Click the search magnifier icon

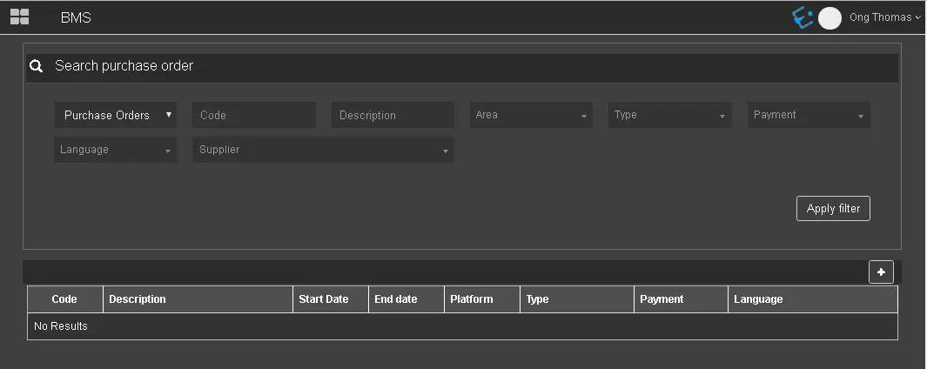coord(37,66)
